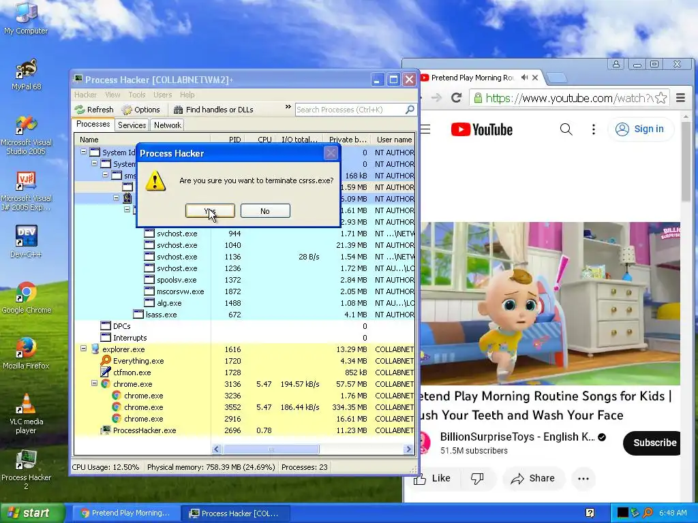Reload the YouTube page in Chrome
Viewport: 698px width, 523px height.
(x=456, y=98)
